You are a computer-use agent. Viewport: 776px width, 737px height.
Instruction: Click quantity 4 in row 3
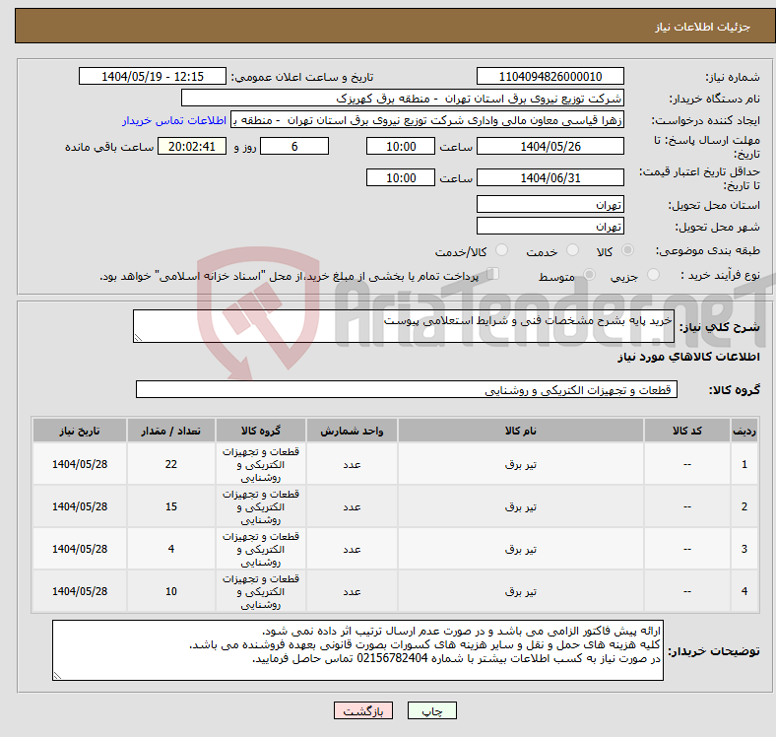click(171, 549)
